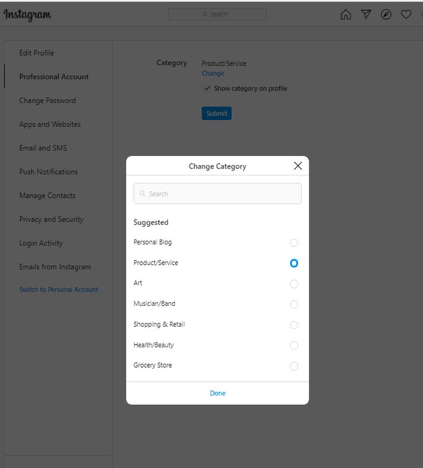This screenshot has width=423, height=468.
Task: Select the Art category option
Action: coord(294,284)
